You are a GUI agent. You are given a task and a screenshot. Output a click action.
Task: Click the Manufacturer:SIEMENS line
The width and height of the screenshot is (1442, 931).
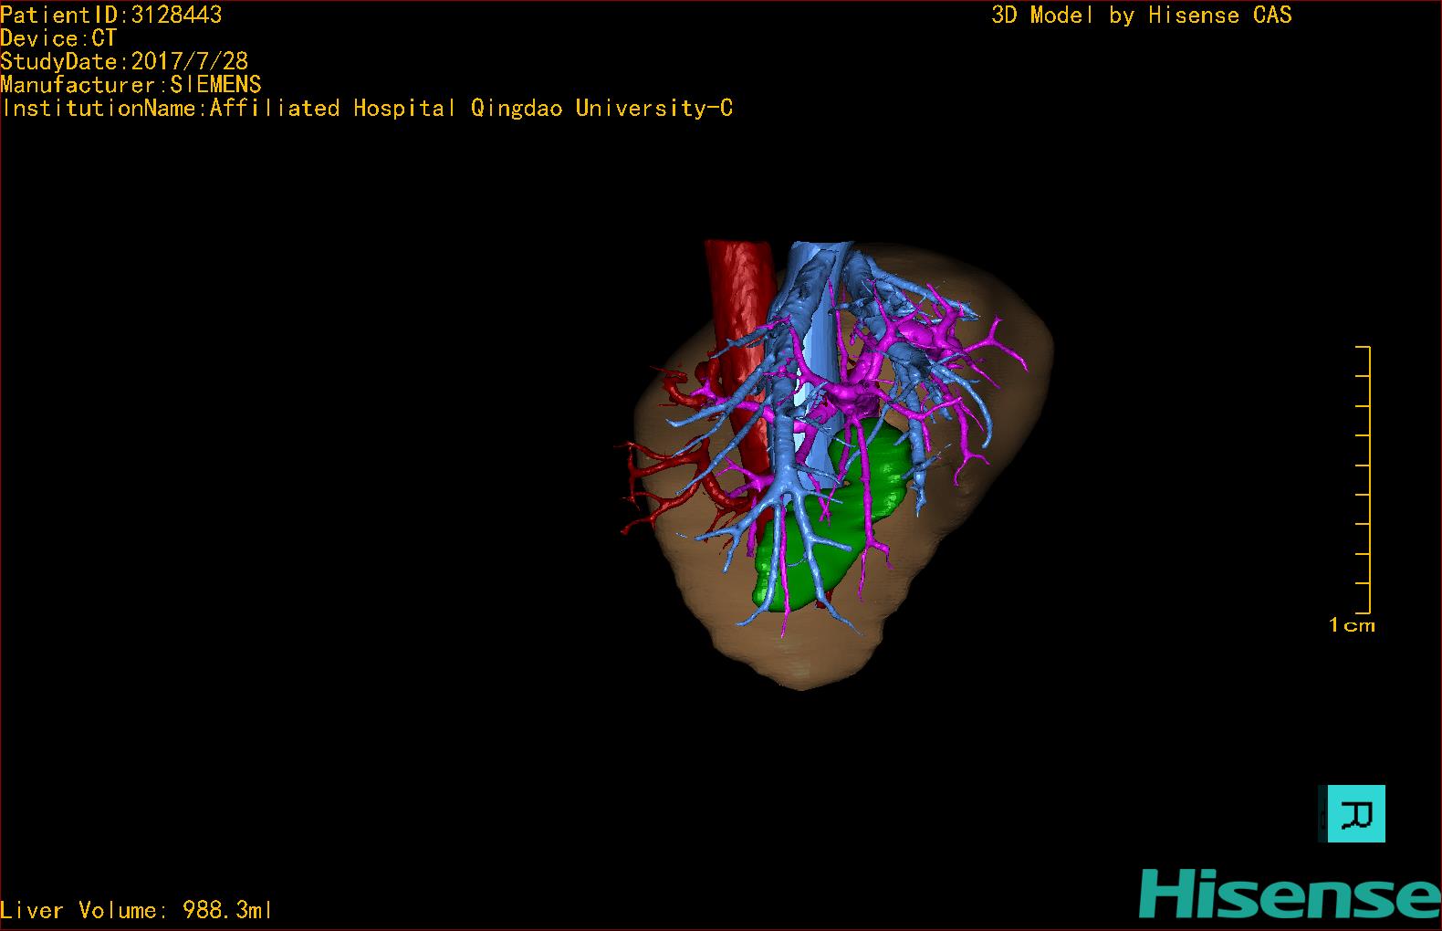click(x=131, y=85)
